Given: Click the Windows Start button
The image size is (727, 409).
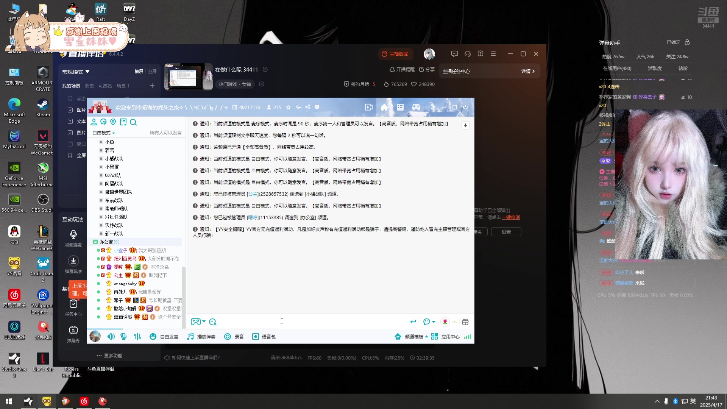Looking at the screenshot, I should pyautogui.click(x=9, y=401).
